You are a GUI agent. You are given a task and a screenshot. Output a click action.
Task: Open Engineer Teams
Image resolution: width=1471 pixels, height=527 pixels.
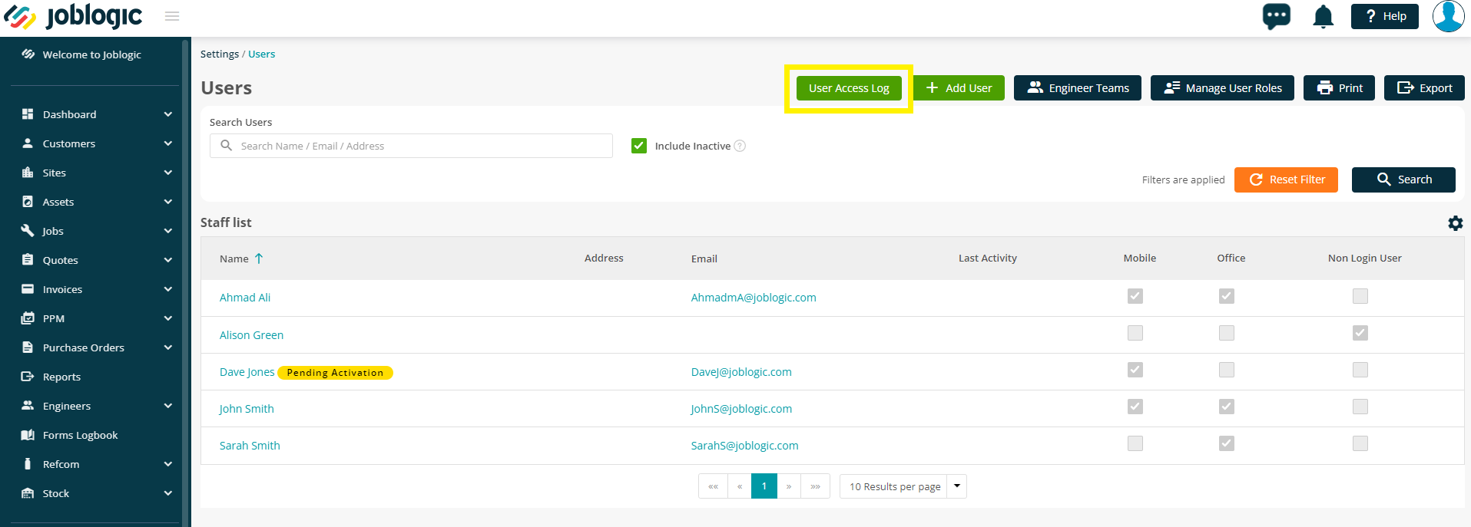click(1078, 88)
